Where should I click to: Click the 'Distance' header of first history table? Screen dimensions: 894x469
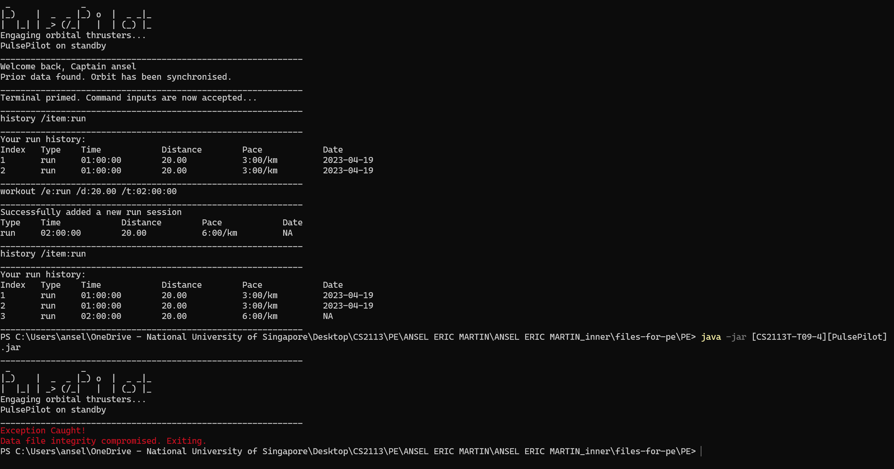click(x=181, y=150)
